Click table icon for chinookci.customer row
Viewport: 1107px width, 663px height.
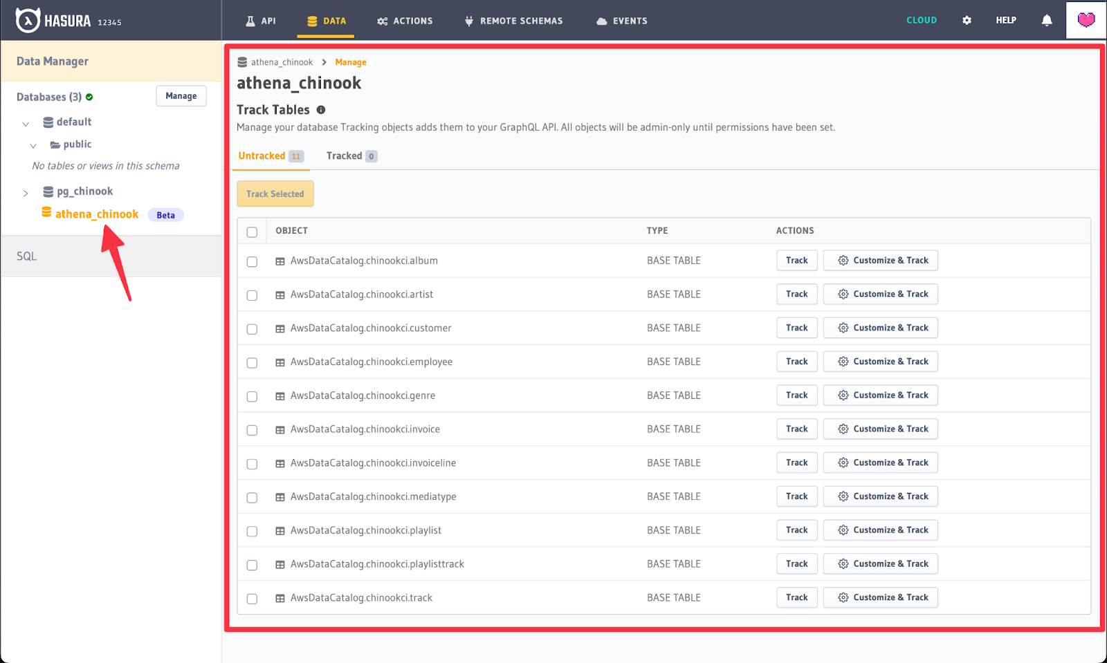(280, 329)
